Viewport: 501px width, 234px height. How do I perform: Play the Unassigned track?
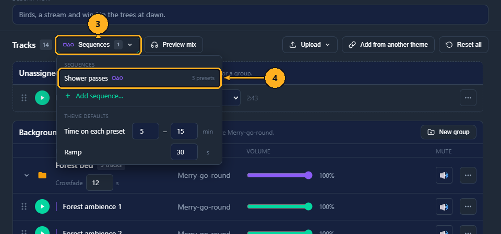click(x=42, y=98)
